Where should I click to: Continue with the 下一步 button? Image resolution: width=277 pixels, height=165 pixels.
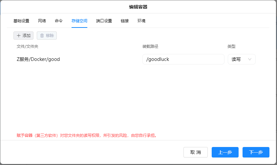coord(256,152)
